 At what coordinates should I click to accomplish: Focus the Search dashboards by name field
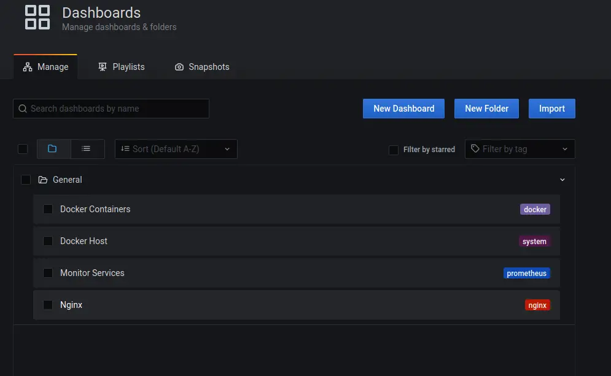111,109
